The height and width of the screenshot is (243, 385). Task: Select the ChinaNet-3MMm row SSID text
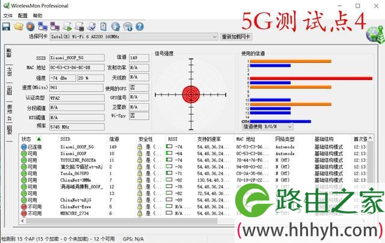[76, 180]
